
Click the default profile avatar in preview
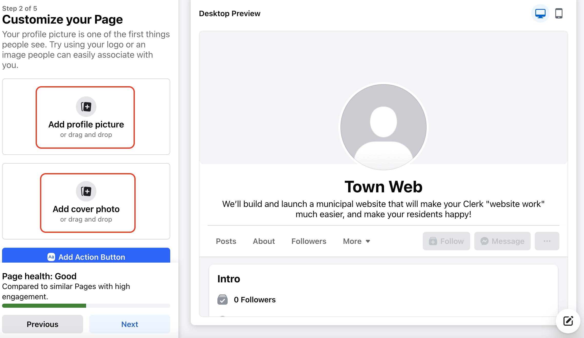click(x=383, y=127)
